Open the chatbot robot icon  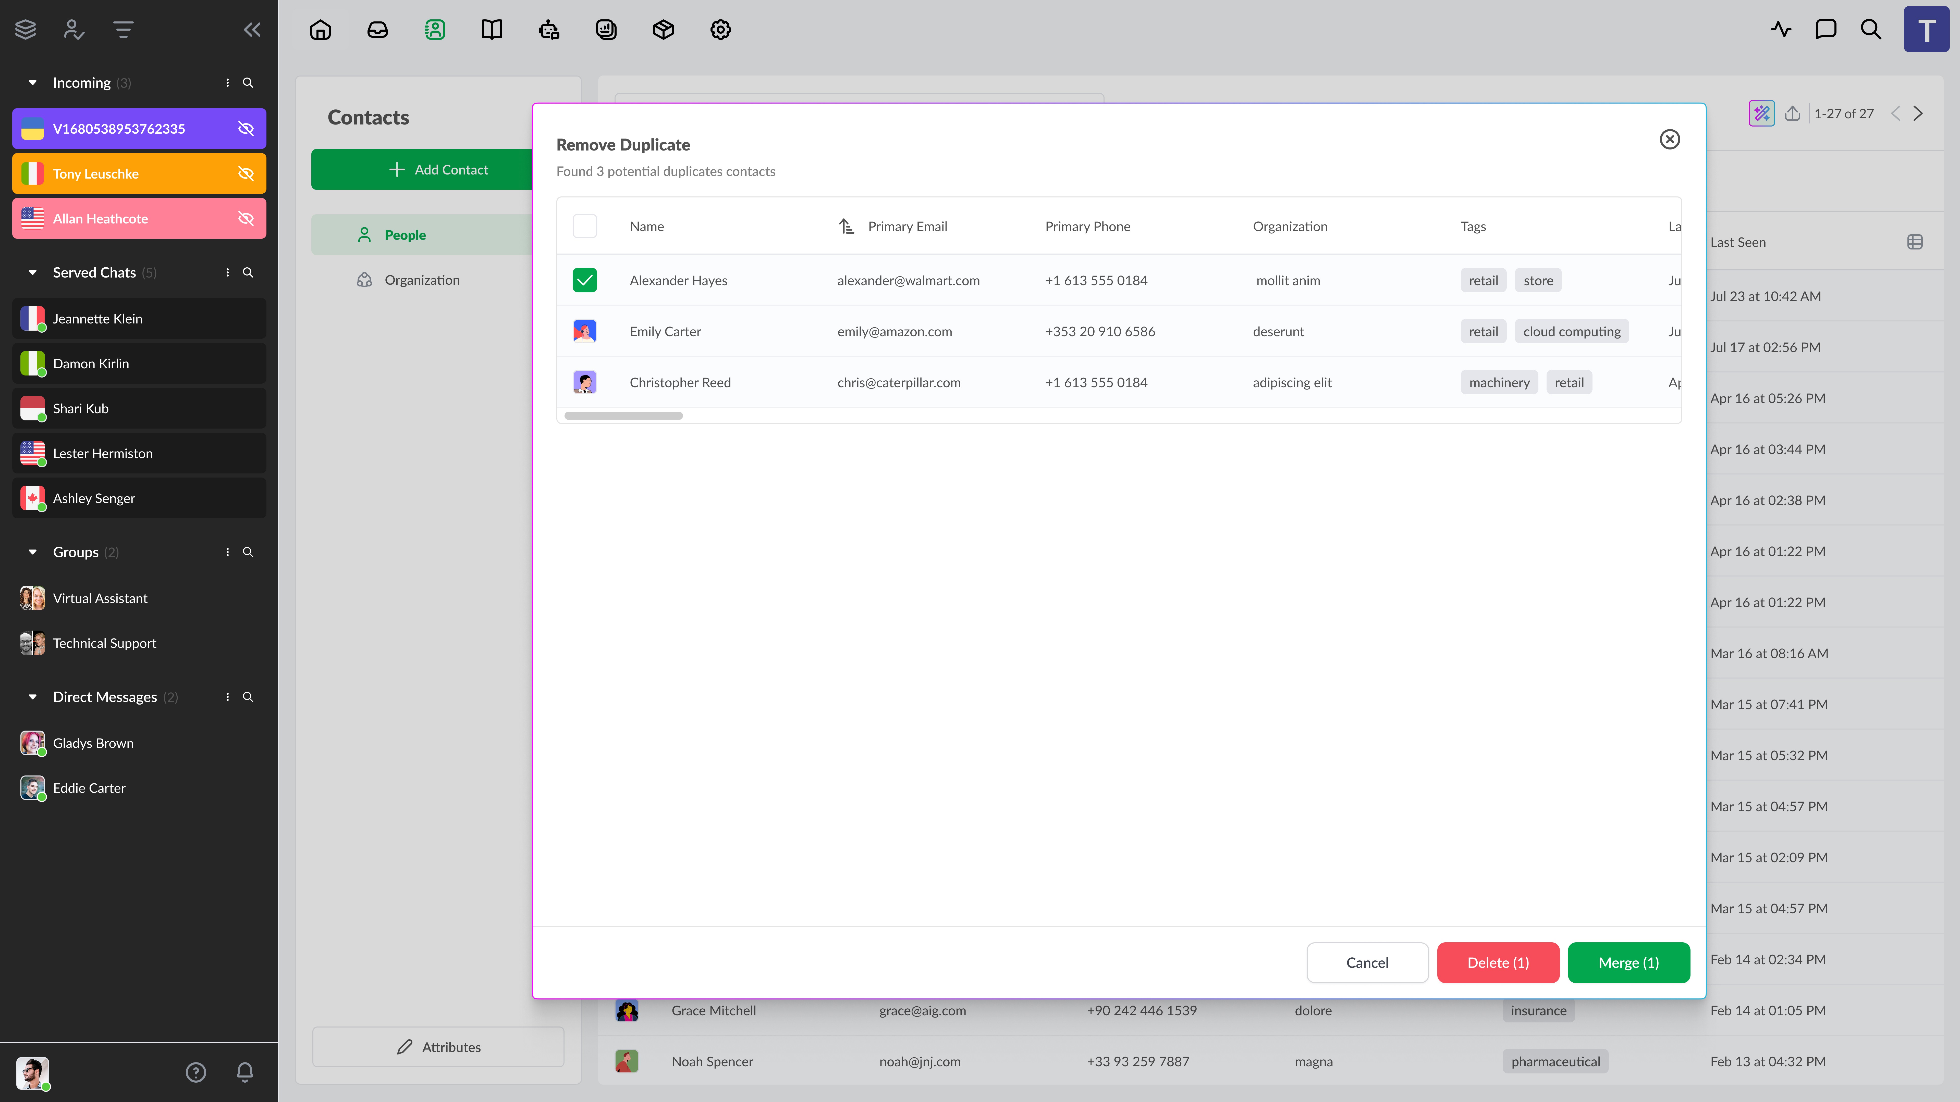coord(549,30)
